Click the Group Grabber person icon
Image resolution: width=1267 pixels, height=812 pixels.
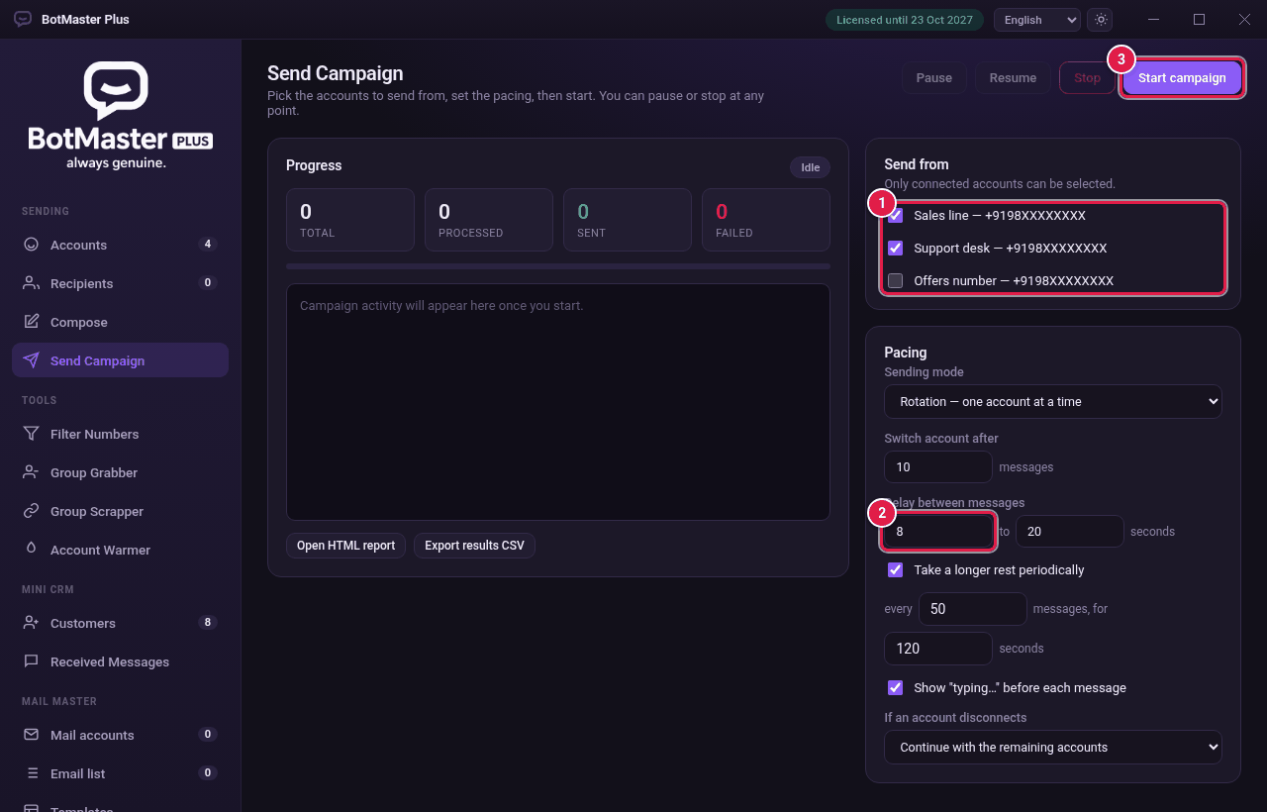32,472
